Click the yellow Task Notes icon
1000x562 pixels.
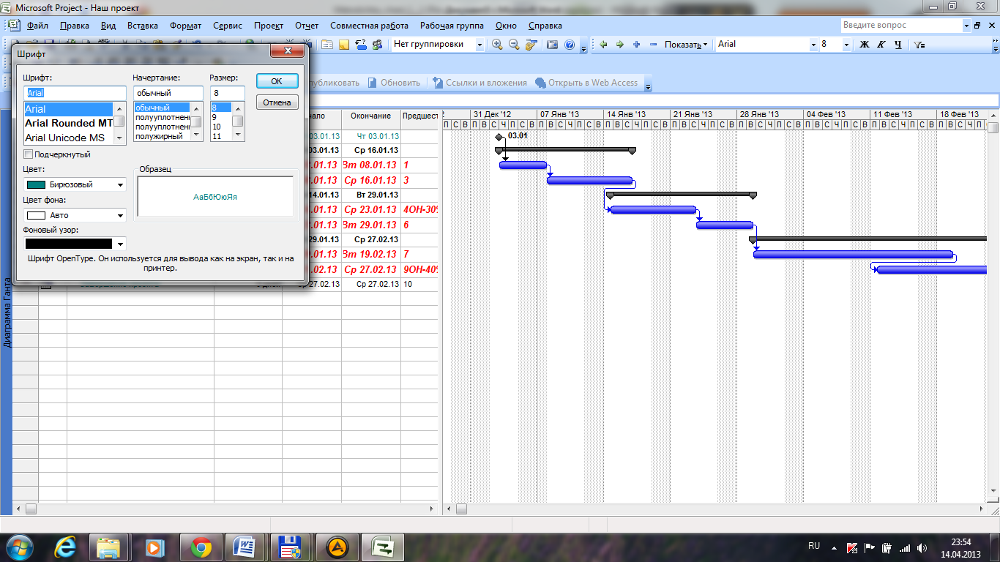tap(344, 45)
